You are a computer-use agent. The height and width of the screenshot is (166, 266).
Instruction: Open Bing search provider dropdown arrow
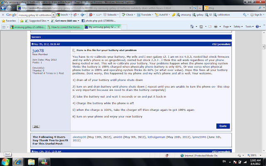(x=264, y=8)
